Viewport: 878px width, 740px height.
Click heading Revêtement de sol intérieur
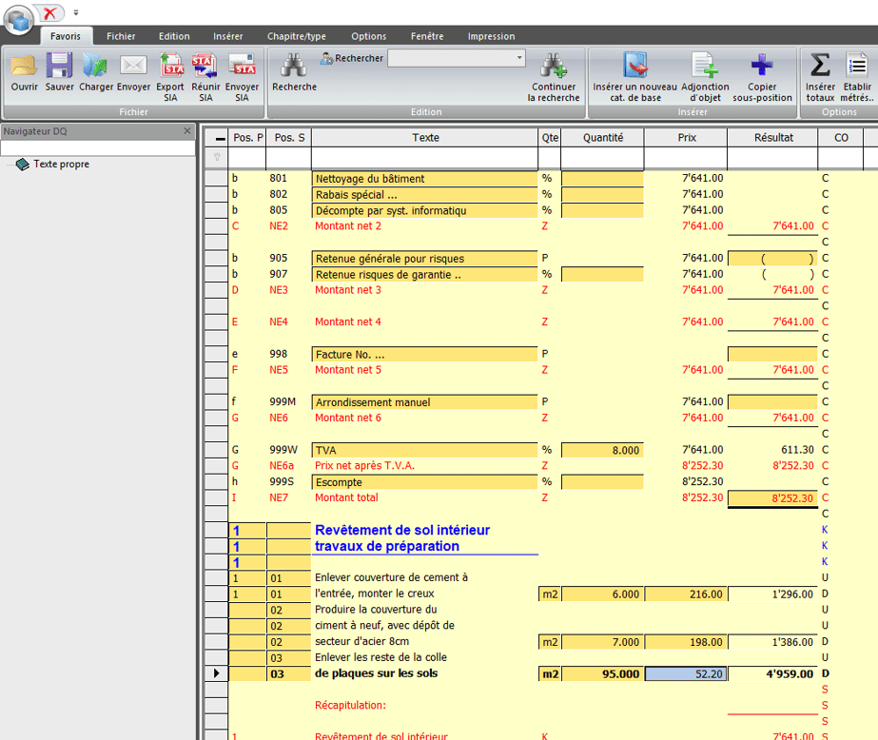tap(402, 530)
